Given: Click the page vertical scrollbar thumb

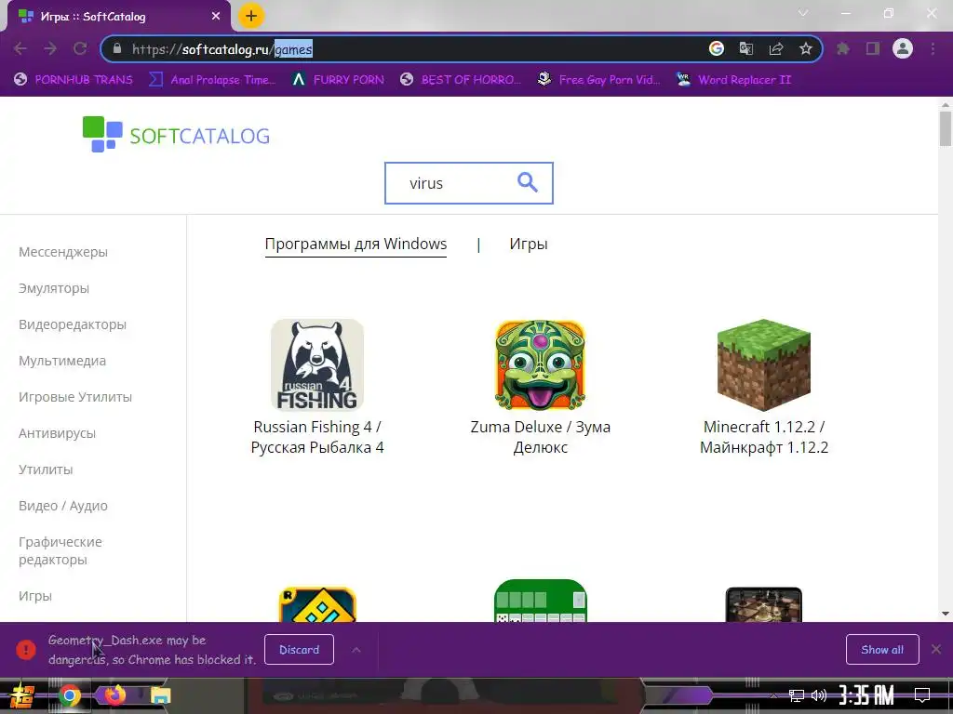Looking at the screenshot, I should click(946, 129).
